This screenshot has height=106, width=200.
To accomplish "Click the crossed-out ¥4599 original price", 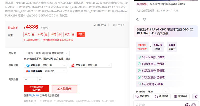I will (x=45, y=28).
